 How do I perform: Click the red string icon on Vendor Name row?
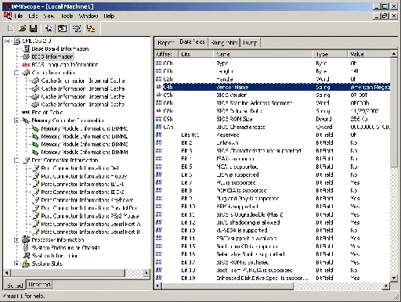coord(158,87)
